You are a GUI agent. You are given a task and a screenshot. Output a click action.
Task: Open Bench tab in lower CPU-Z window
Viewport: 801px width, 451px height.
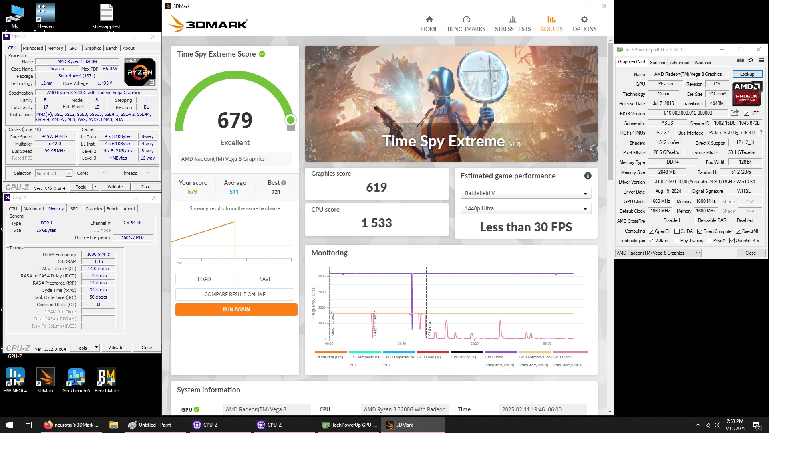point(113,209)
